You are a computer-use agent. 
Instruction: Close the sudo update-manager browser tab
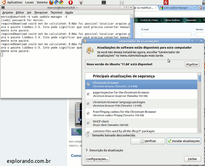pos(195,8)
